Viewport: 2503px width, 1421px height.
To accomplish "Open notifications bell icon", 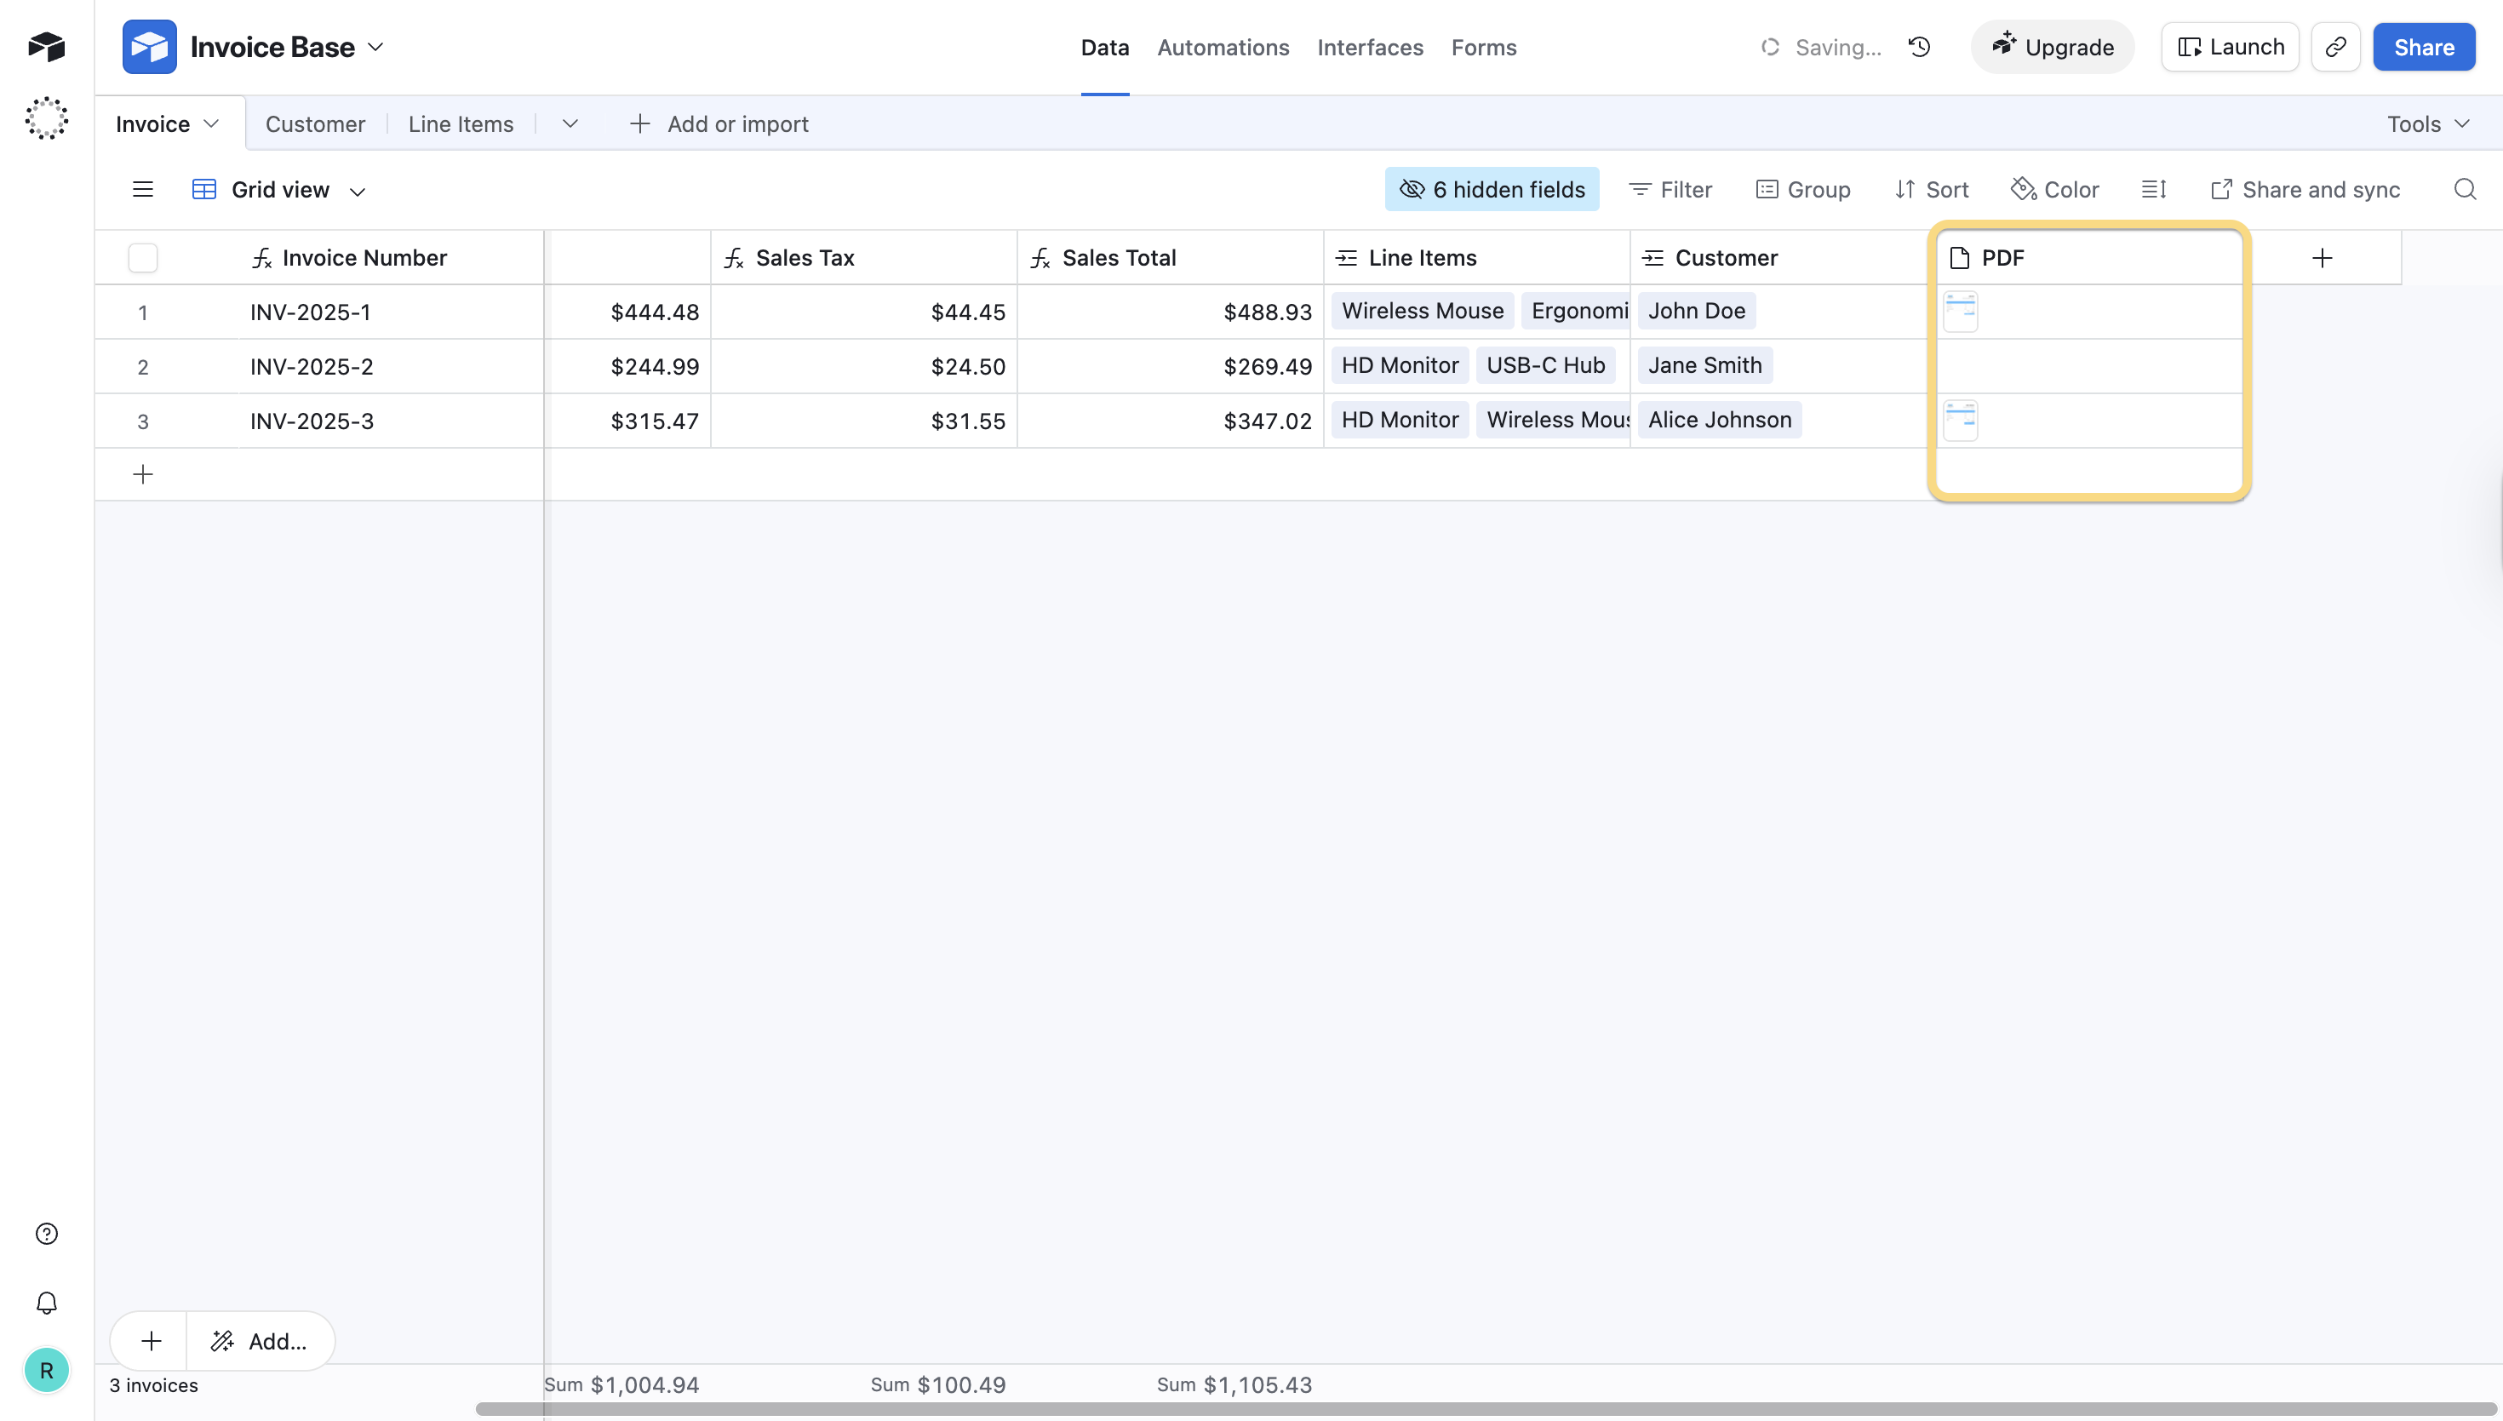I will coord(47,1303).
